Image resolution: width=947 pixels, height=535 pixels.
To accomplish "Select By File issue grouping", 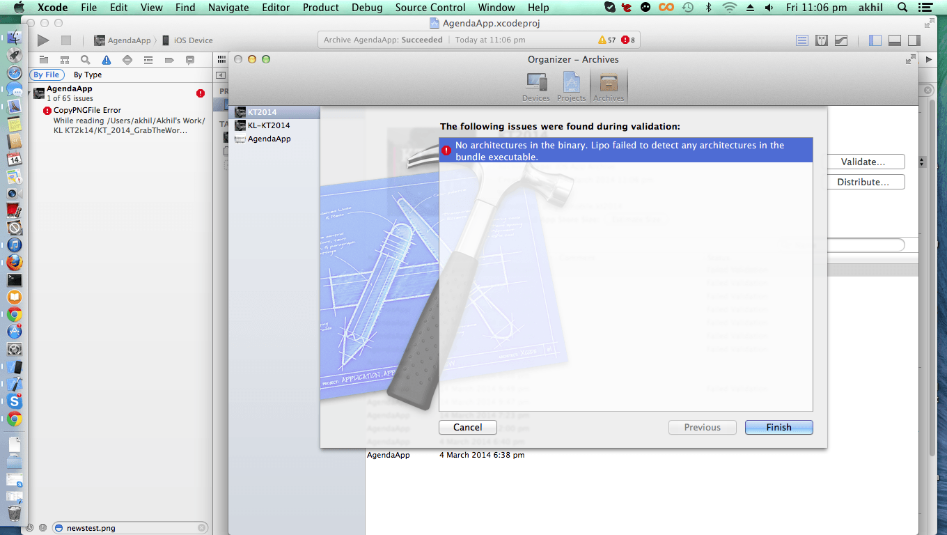I will tap(47, 75).
